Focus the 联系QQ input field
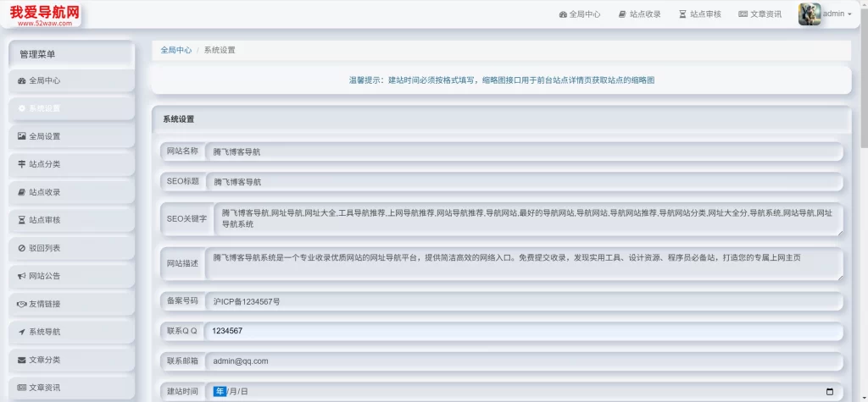This screenshot has width=868, height=402. [x=524, y=331]
